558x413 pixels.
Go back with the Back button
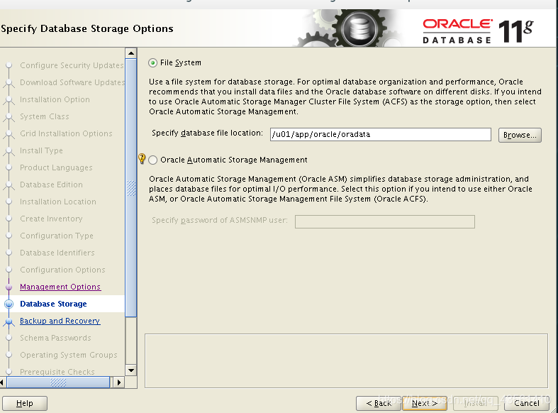click(379, 403)
